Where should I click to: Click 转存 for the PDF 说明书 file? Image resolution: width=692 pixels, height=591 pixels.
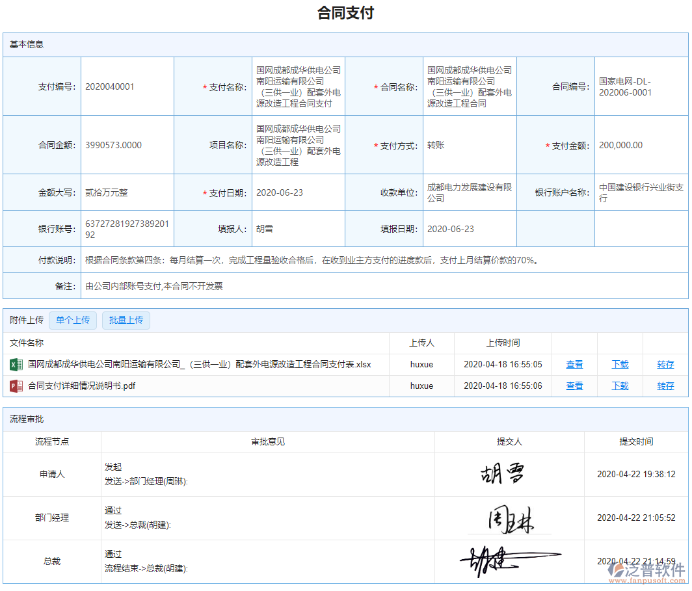coord(665,386)
